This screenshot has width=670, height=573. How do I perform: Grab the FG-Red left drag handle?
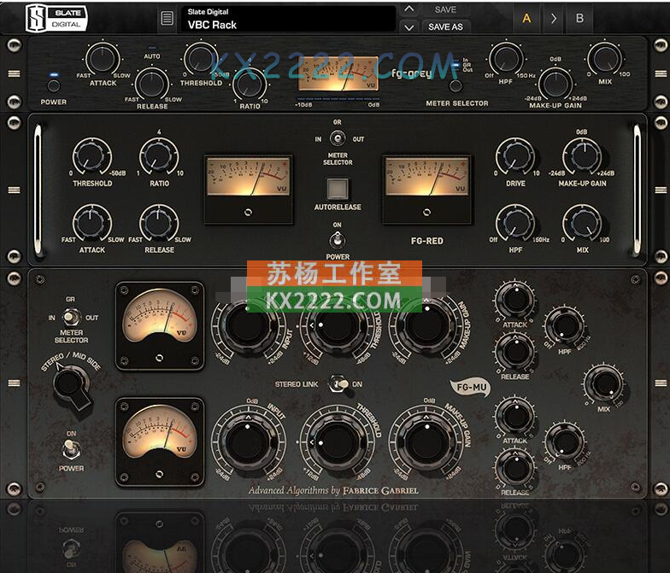pos(14,190)
